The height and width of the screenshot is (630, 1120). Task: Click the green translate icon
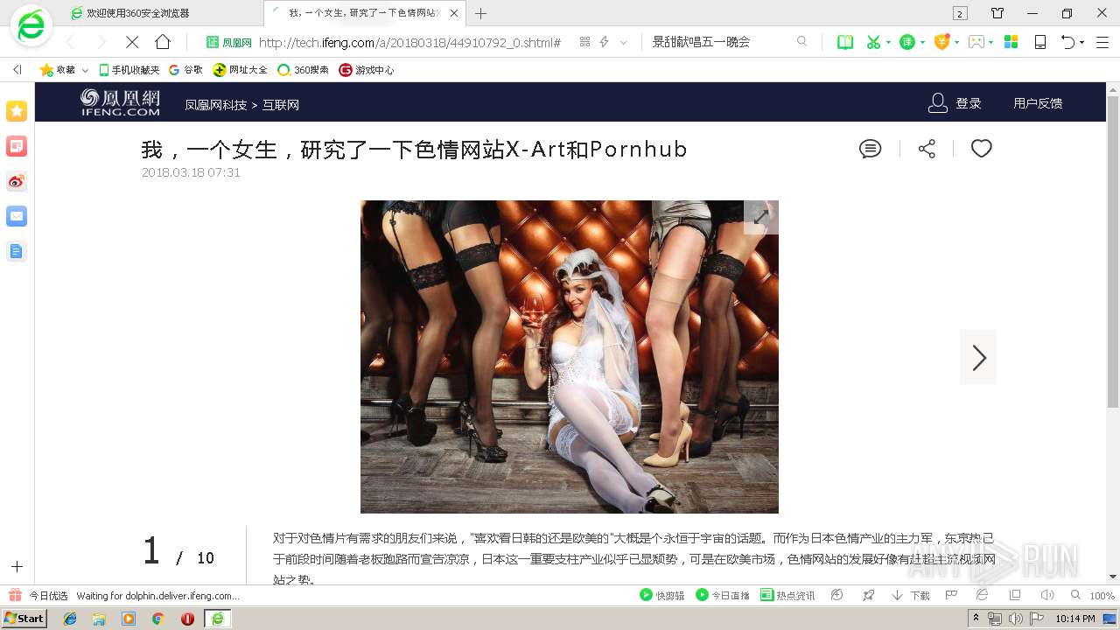[907, 42]
